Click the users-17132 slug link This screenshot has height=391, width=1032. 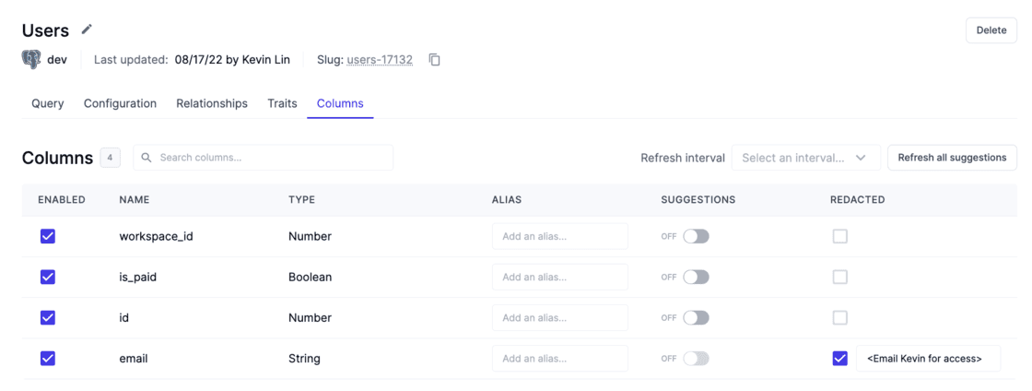(x=380, y=60)
